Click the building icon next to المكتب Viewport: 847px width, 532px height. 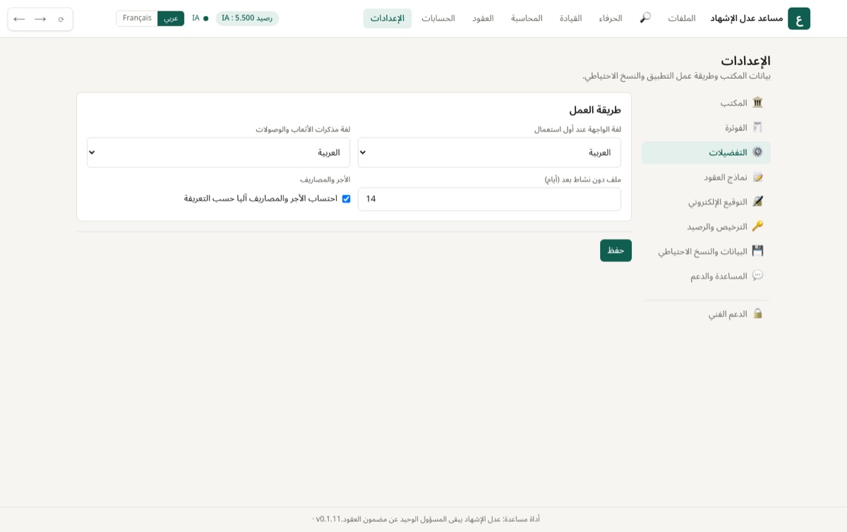[x=757, y=103]
